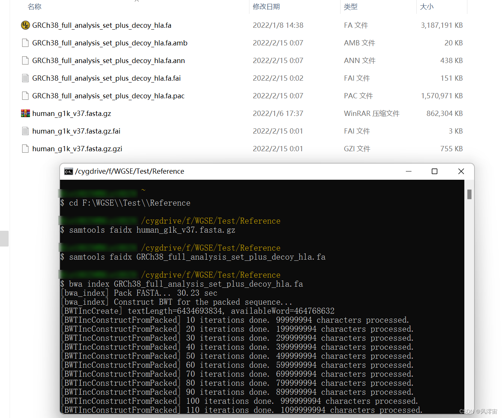Sort files by the 类型 column header

pyautogui.click(x=351, y=6)
